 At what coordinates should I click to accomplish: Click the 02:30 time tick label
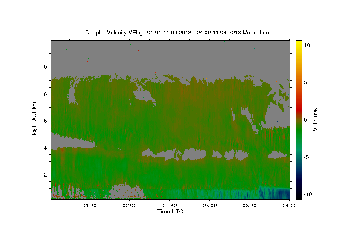170,206
